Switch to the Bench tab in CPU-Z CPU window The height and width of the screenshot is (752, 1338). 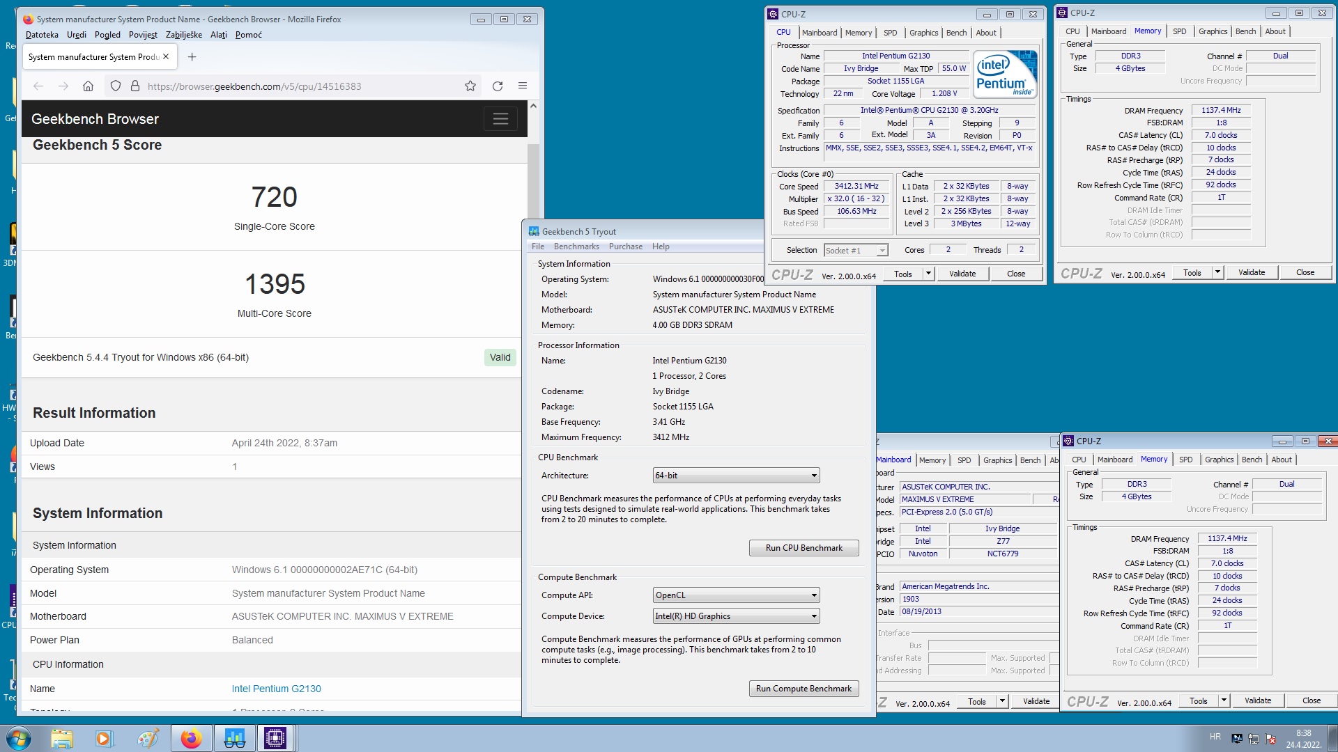(x=956, y=33)
